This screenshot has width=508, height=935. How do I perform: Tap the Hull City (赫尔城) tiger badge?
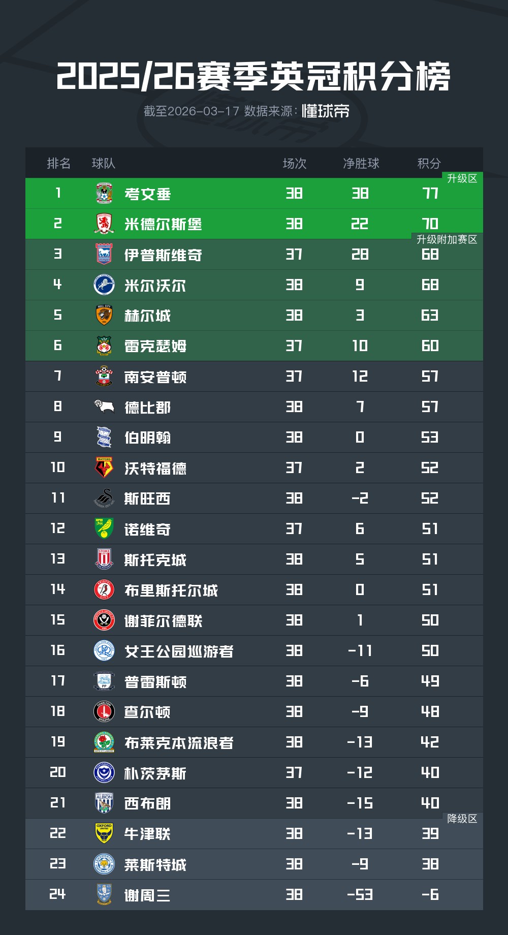(104, 316)
